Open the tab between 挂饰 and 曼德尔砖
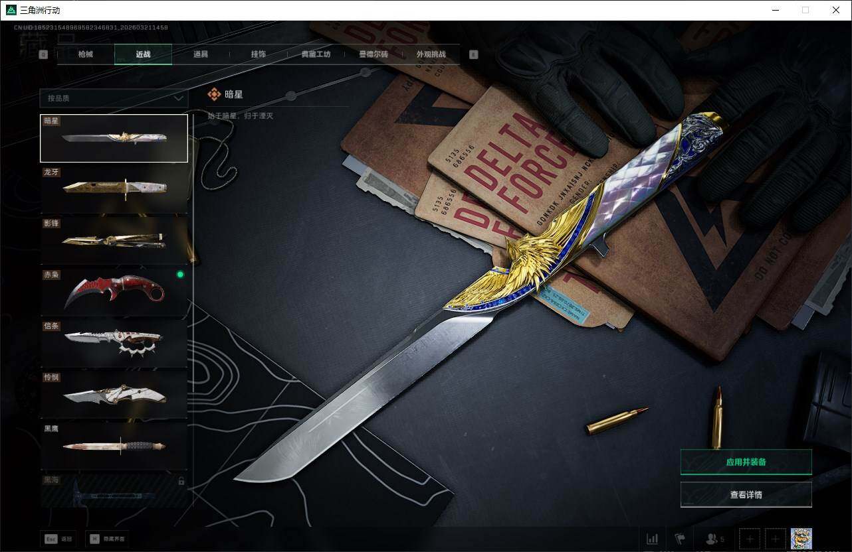The width and height of the screenshot is (852, 552). [x=316, y=54]
